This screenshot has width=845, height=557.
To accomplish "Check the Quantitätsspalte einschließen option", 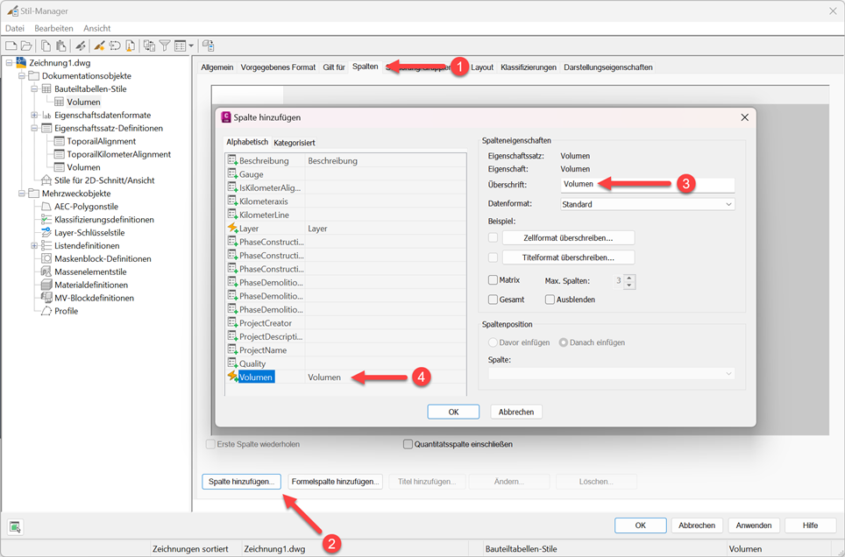I will click(408, 444).
